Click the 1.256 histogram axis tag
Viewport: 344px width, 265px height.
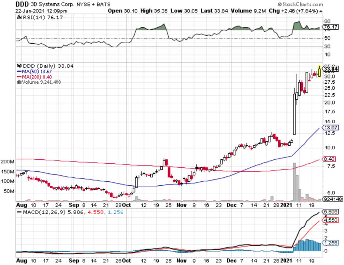point(330,243)
